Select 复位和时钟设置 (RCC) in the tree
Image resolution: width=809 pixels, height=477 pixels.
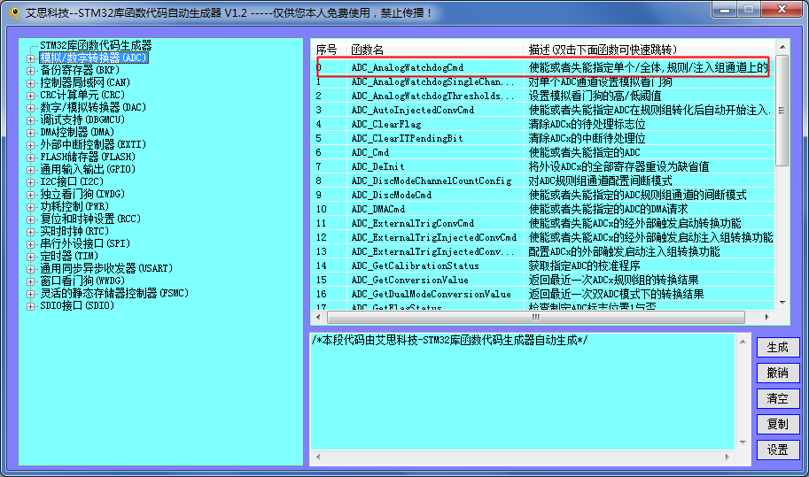click(x=90, y=219)
